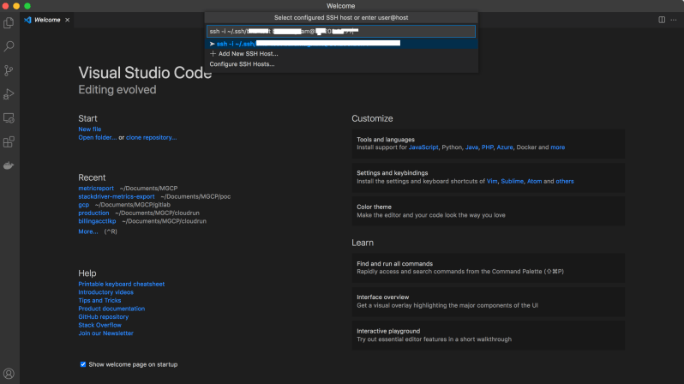Click Atom keybindings link
The height and width of the screenshot is (384, 684).
tap(534, 182)
